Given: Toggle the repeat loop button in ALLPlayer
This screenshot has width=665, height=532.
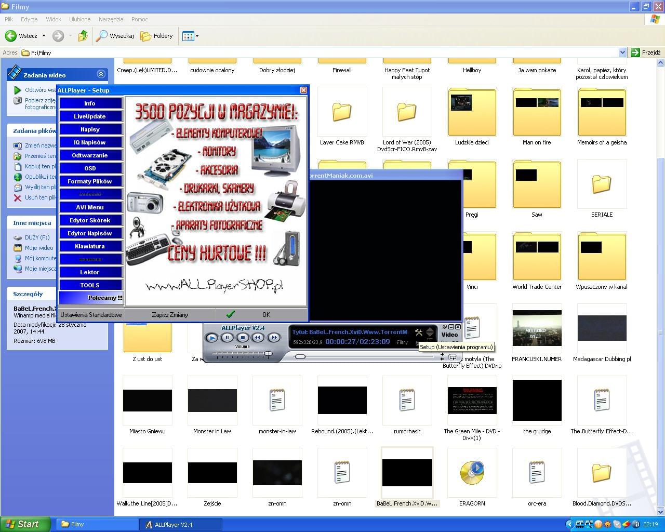Looking at the screenshot, I should [453, 357].
